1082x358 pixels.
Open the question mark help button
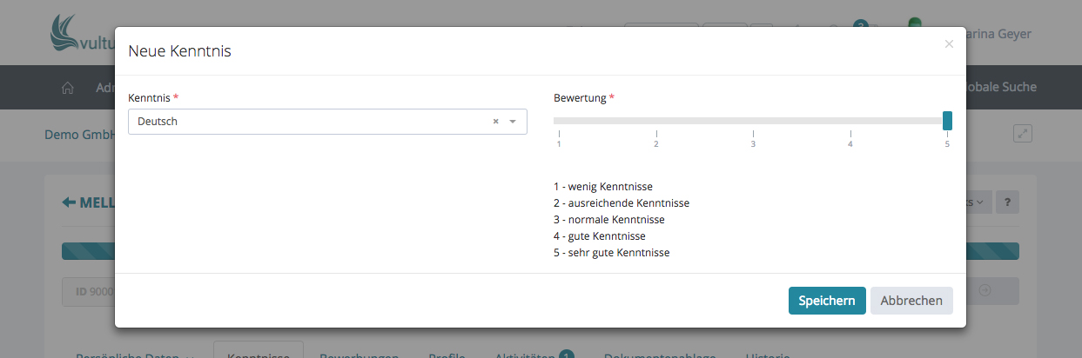point(1007,202)
